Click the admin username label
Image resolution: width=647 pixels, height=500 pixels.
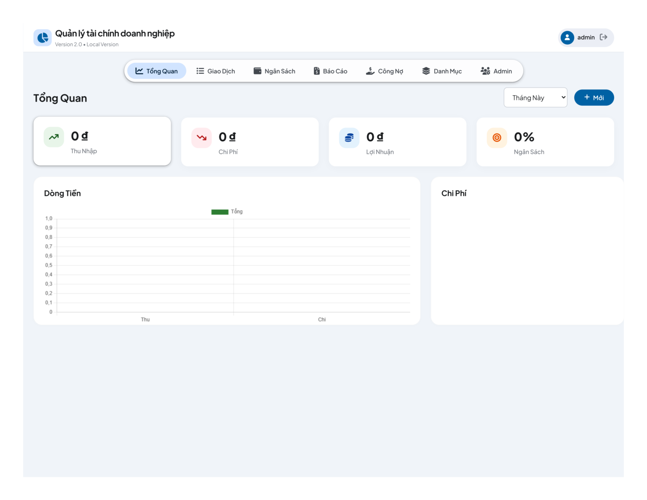point(586,37)
